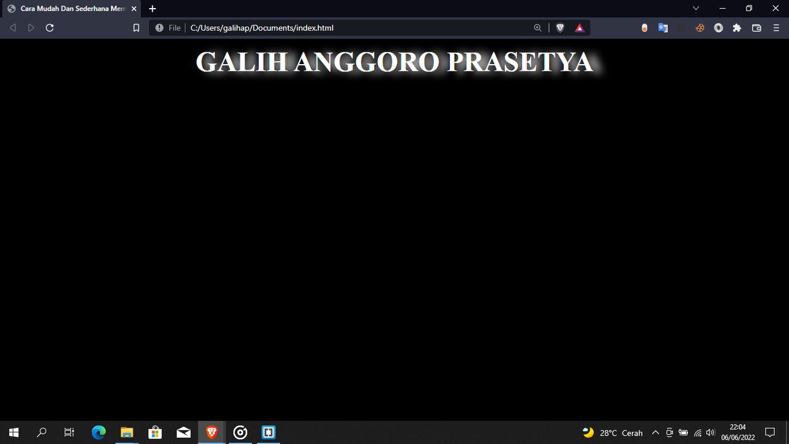Open Brave Shields lion icon
This screenshot has height=444, width=789.
click(x=560, y=28)
